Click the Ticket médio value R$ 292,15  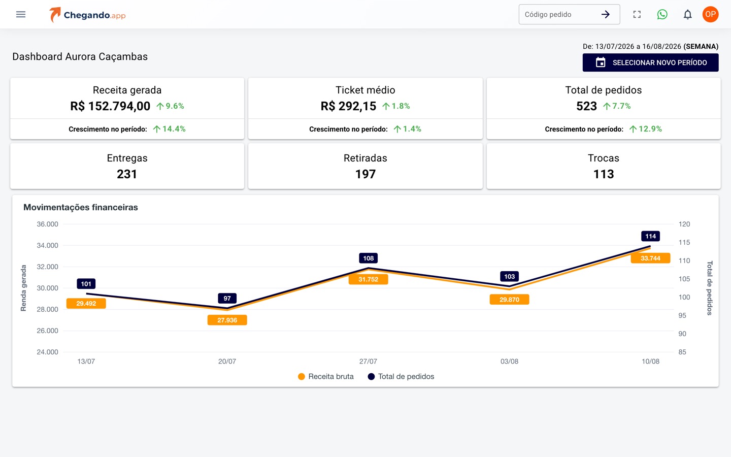[348, 106]
